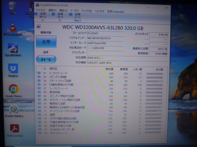Open the 編集(E) menu

[52, 10]
